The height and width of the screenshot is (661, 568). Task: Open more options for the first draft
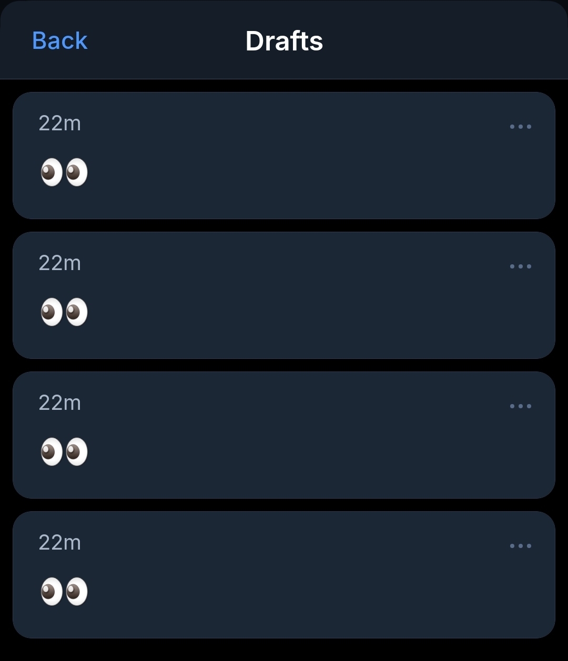pos(520,127)
